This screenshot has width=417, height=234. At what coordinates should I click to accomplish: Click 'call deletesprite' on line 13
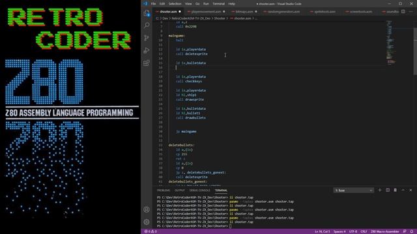[192, 54]
